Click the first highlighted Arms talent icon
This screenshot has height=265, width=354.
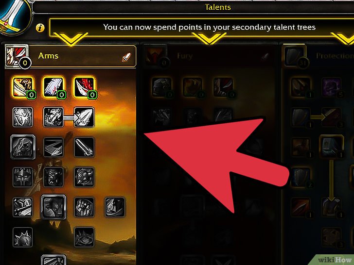point(22,87)
